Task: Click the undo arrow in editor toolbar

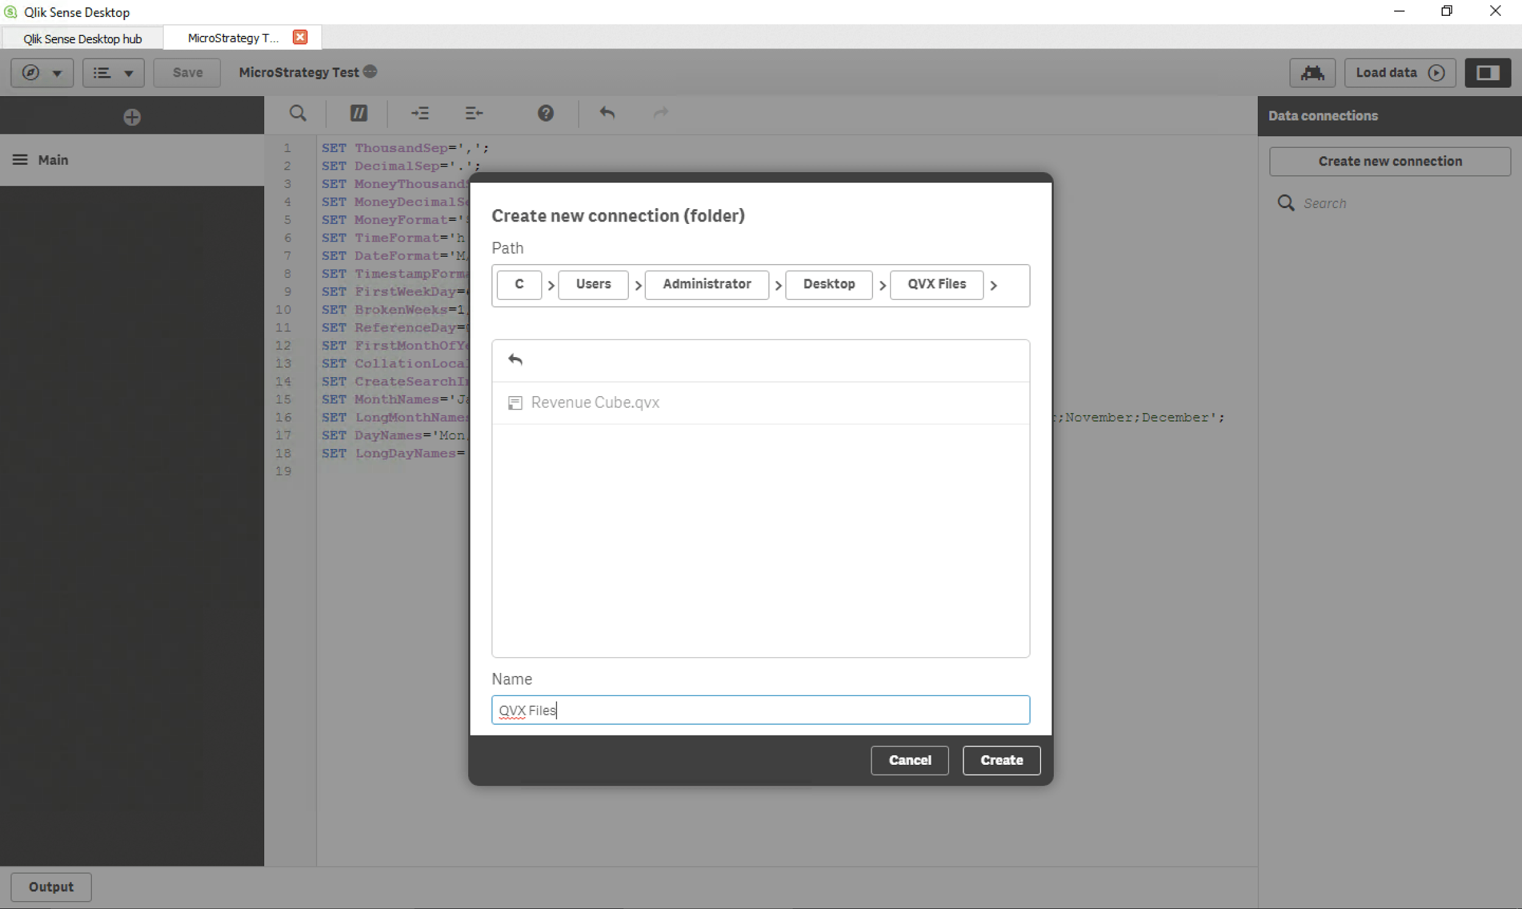Action: pos(606,113)
